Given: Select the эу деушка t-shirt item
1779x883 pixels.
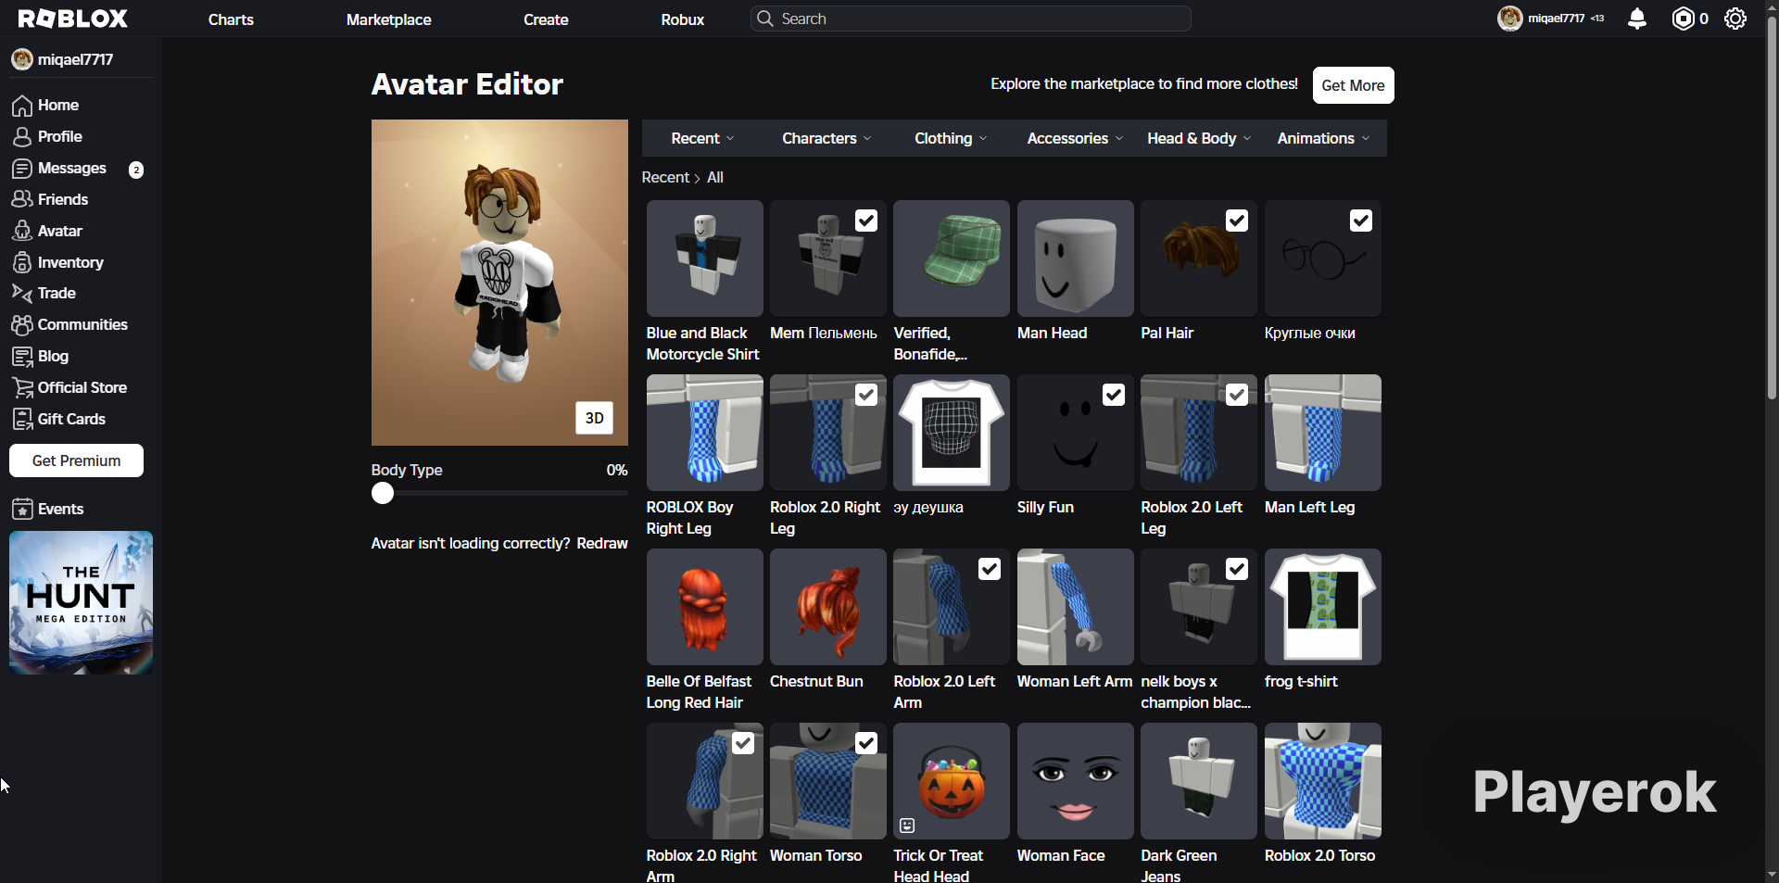Looking at the screenshot, I should pyautogui.click(x=952, y=433).
